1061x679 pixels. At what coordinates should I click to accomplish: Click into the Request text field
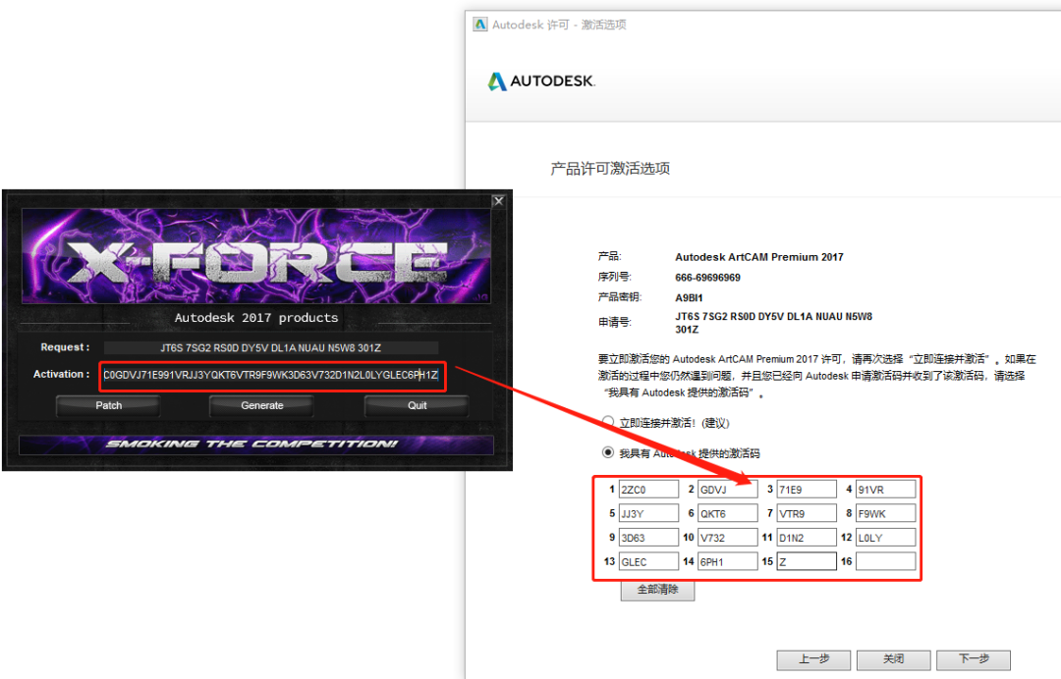coord(271,347)
